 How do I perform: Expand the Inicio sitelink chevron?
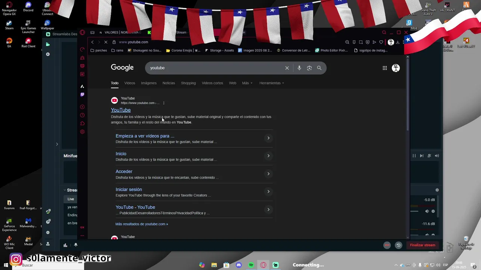click(268, 156)
